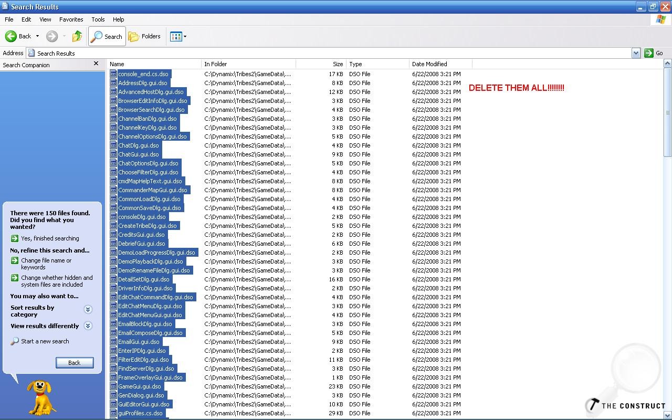This screenshot has height=420, width=672.
Task: Select AdvancedHostDlg.gui.dso file icon
Action: (x=113, y=92)
